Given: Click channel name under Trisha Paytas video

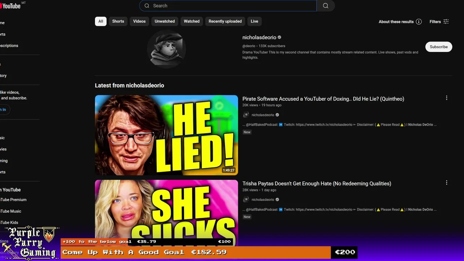Looking at the screenshot, I should pos(263,200).
